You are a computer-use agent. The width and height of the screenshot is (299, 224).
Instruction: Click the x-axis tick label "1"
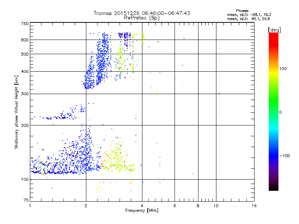click(x=30, y=206)
